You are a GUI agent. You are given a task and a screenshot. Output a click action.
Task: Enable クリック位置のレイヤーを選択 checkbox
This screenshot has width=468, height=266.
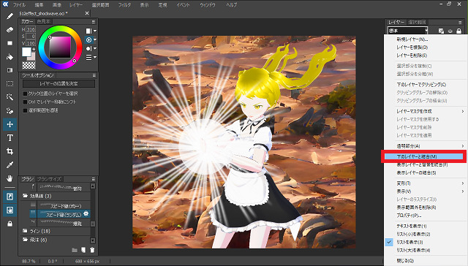(x=26, y=94)
